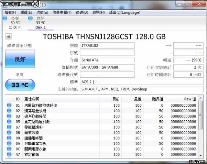The image size is (207, 164).
Task: Click the Raw 值 column header
Action: [181, 99]
